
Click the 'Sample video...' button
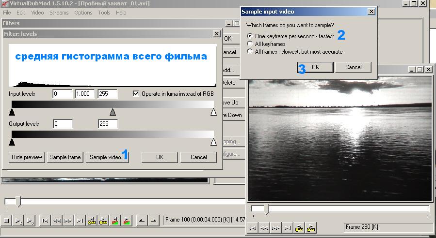click(107, 157)
